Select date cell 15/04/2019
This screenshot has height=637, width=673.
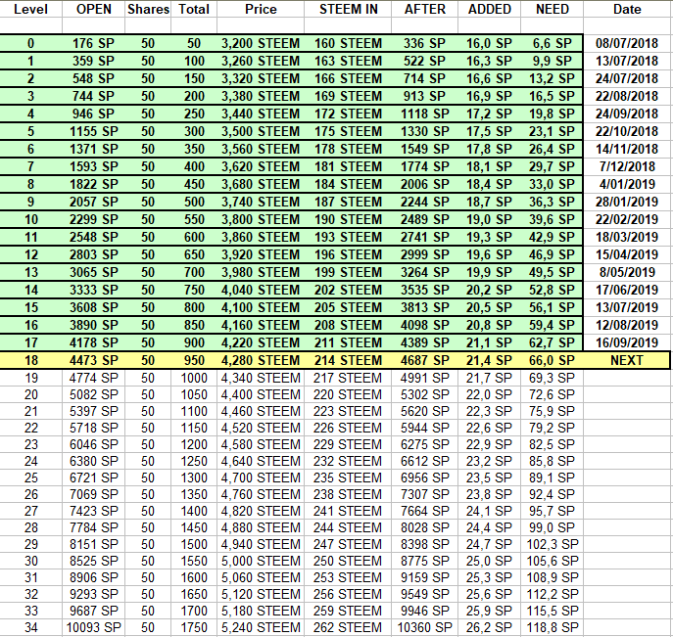click(627, 254)
